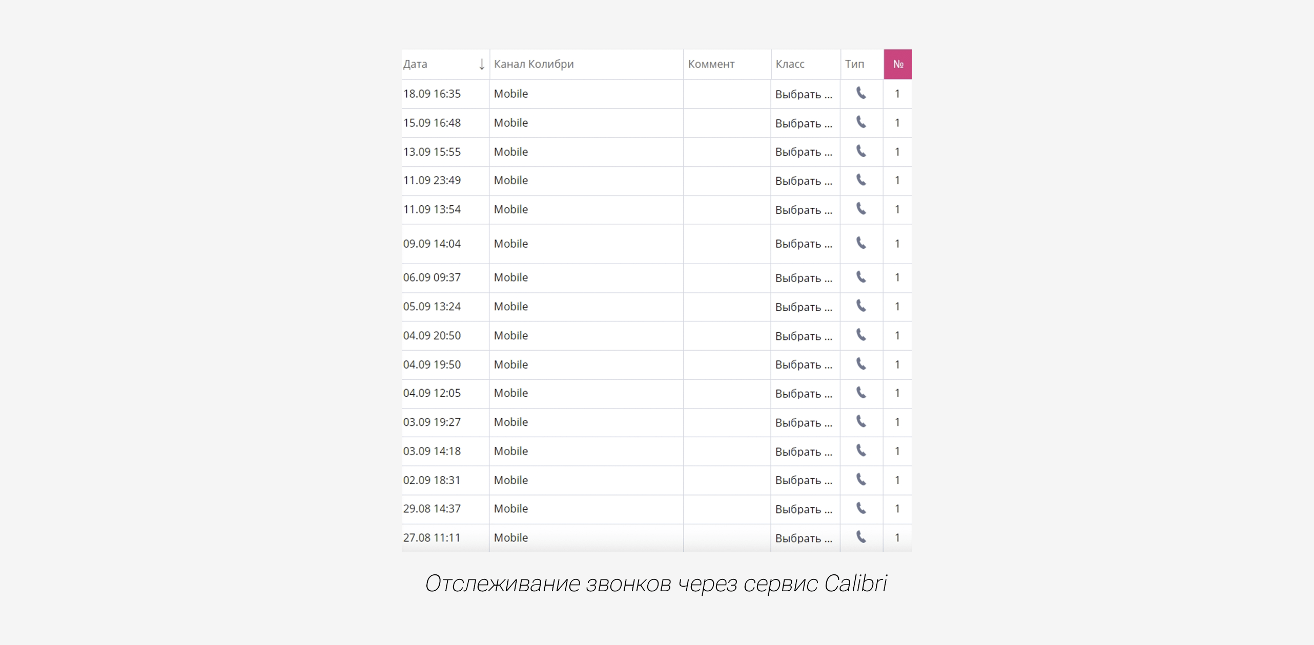Click phone icon for 09.09 14:04 call
The height and width of the screenshot is (645, 1314).
861,243
